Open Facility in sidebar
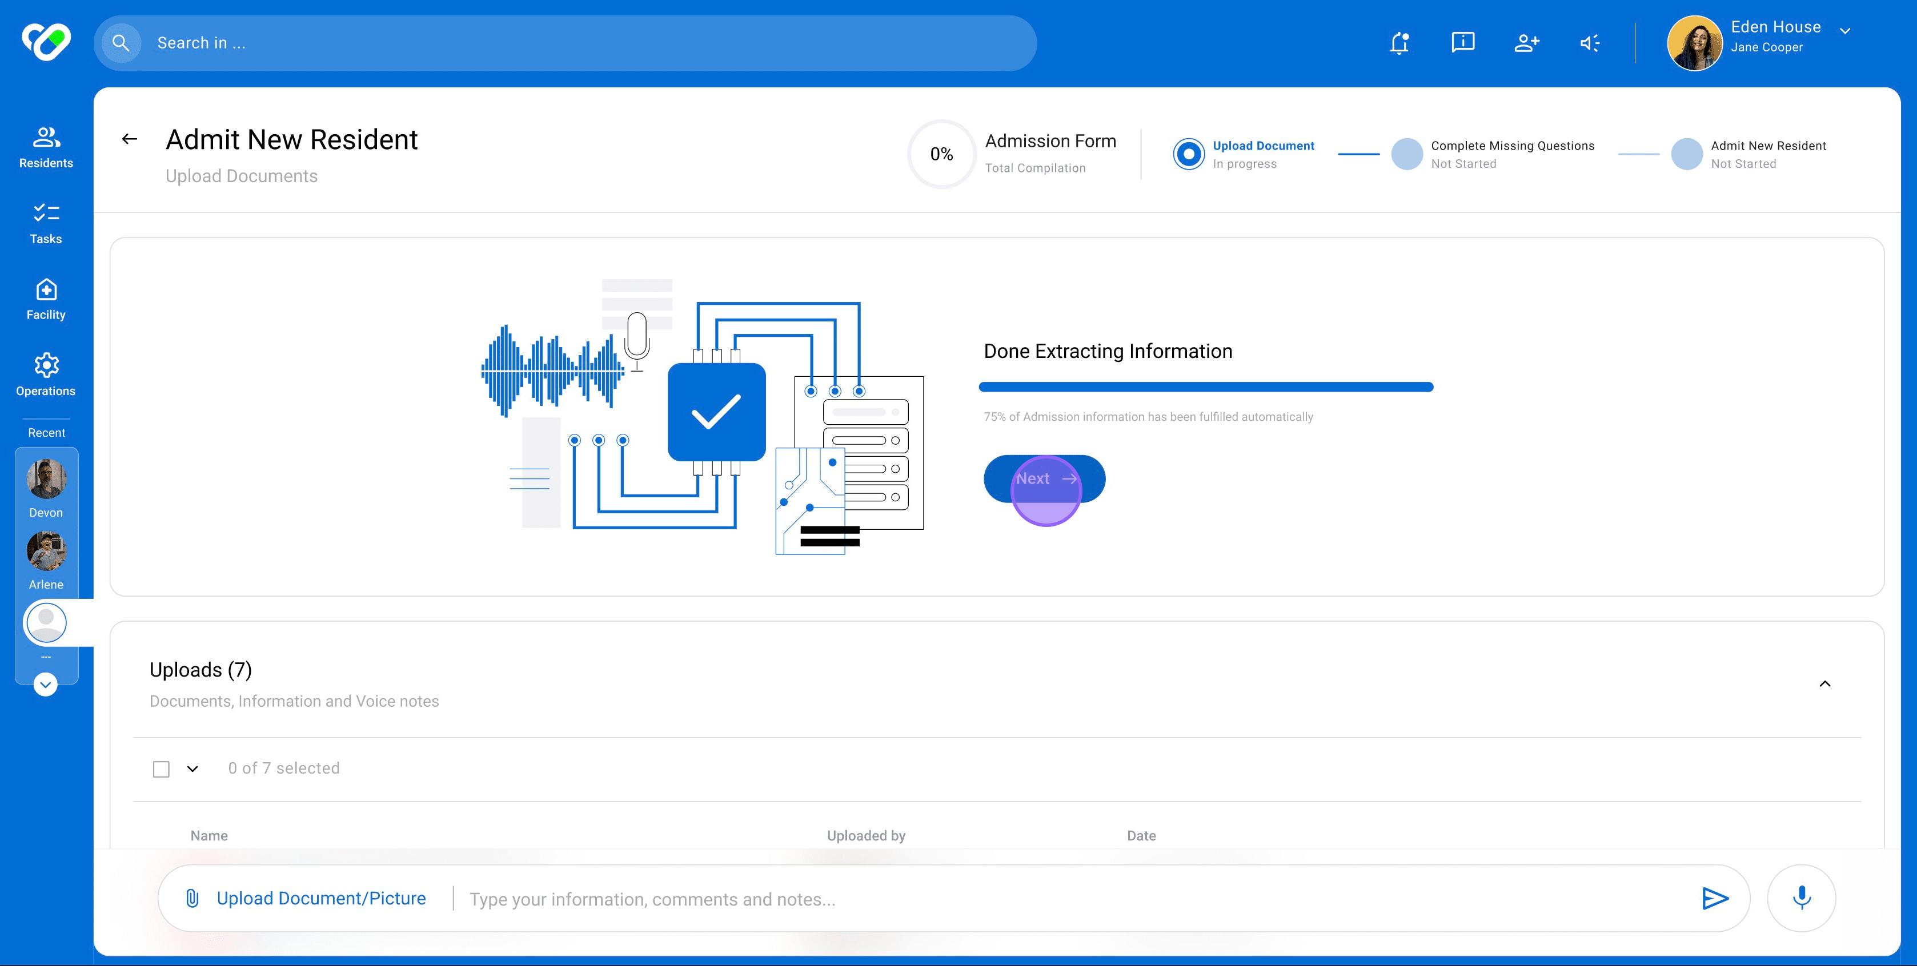Viewport: 1917px width, 966px height. tap(46, 299)
